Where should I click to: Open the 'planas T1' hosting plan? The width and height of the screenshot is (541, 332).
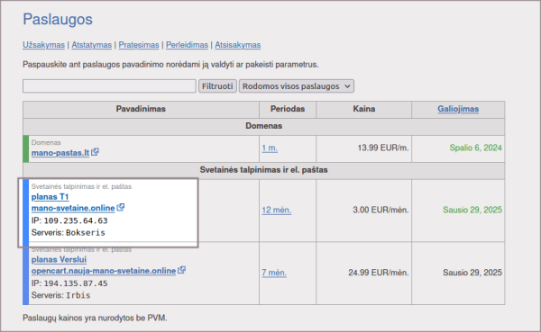50,197
